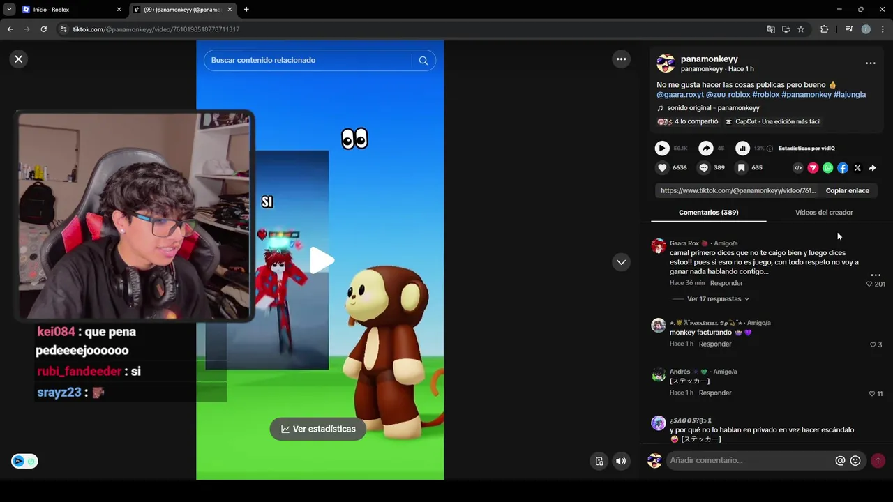893x502 pixels.
Task: Open the @gaara.roxyt mention
Action: 680,95
